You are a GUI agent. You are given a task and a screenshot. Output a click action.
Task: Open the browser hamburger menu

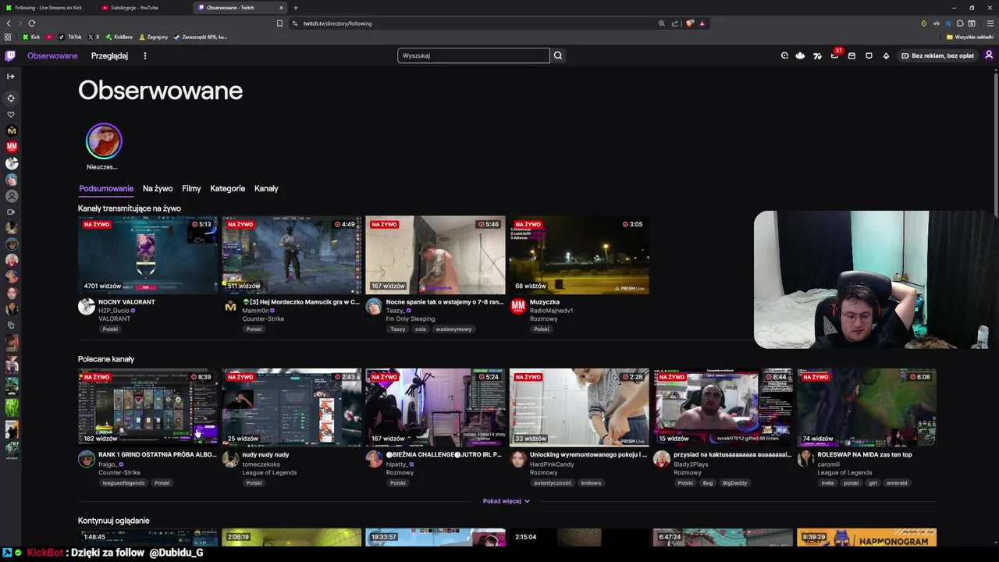click(990, 23)
